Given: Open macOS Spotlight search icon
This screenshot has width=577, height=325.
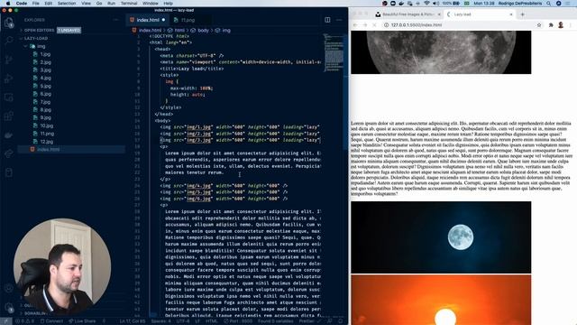Looking at the screenshot, I should (549, 4).
